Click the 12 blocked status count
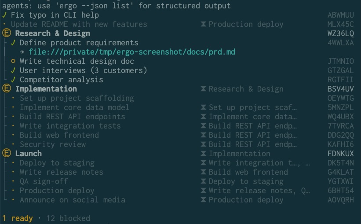The height and width of the screenshot is (224, 361). pyautogui.click(x=68, y=218)
